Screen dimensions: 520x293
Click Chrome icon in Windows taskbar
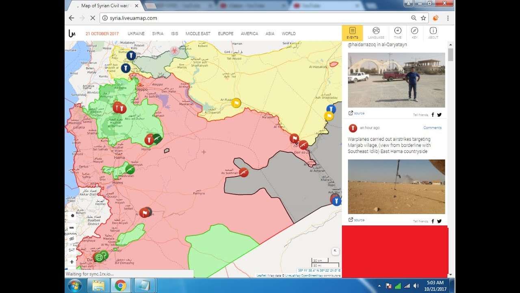[x=120, y=286]
